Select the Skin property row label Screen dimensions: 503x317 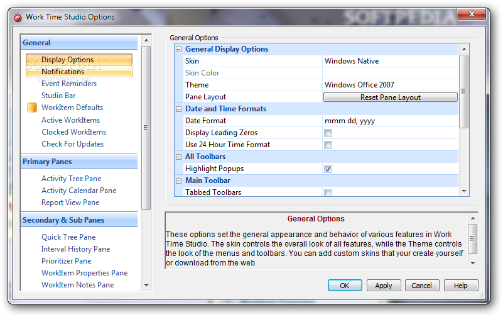tap(192, 61)
